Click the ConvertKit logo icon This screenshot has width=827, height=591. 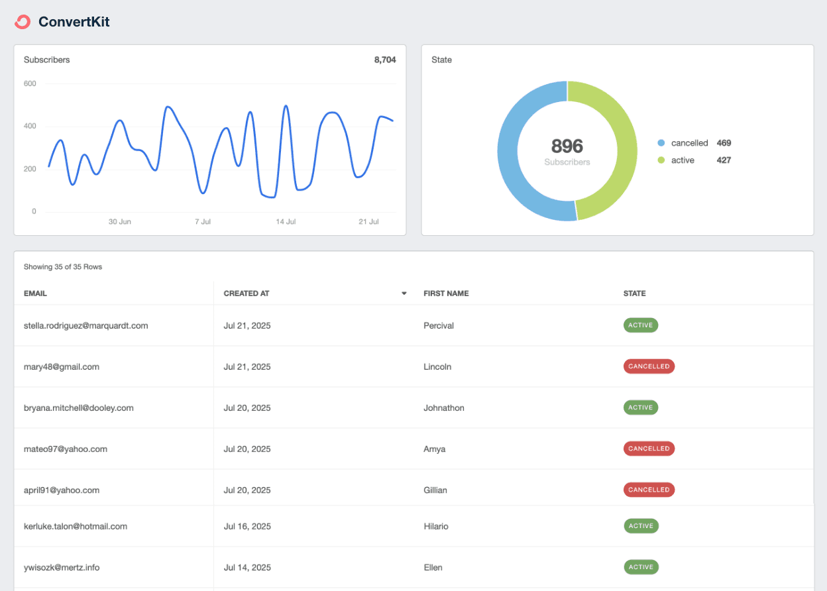click(22, 21)
